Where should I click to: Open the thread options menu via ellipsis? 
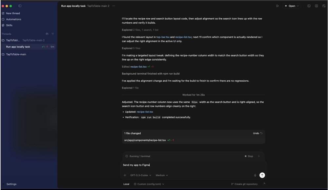tap(113, 6)
